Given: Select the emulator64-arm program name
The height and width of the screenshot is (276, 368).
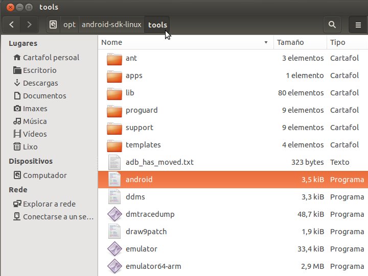Looking at the screenshot, I should [153, 266].
